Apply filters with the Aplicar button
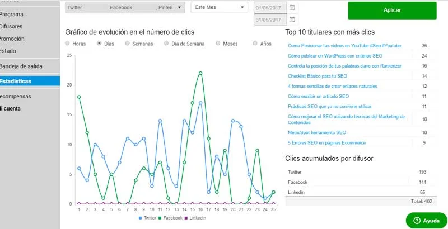This screenshot has width=448, height=229. click(x=392, y=10)
